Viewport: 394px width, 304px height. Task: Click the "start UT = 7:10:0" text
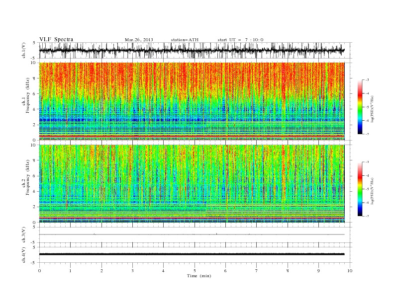pos(240,40)
